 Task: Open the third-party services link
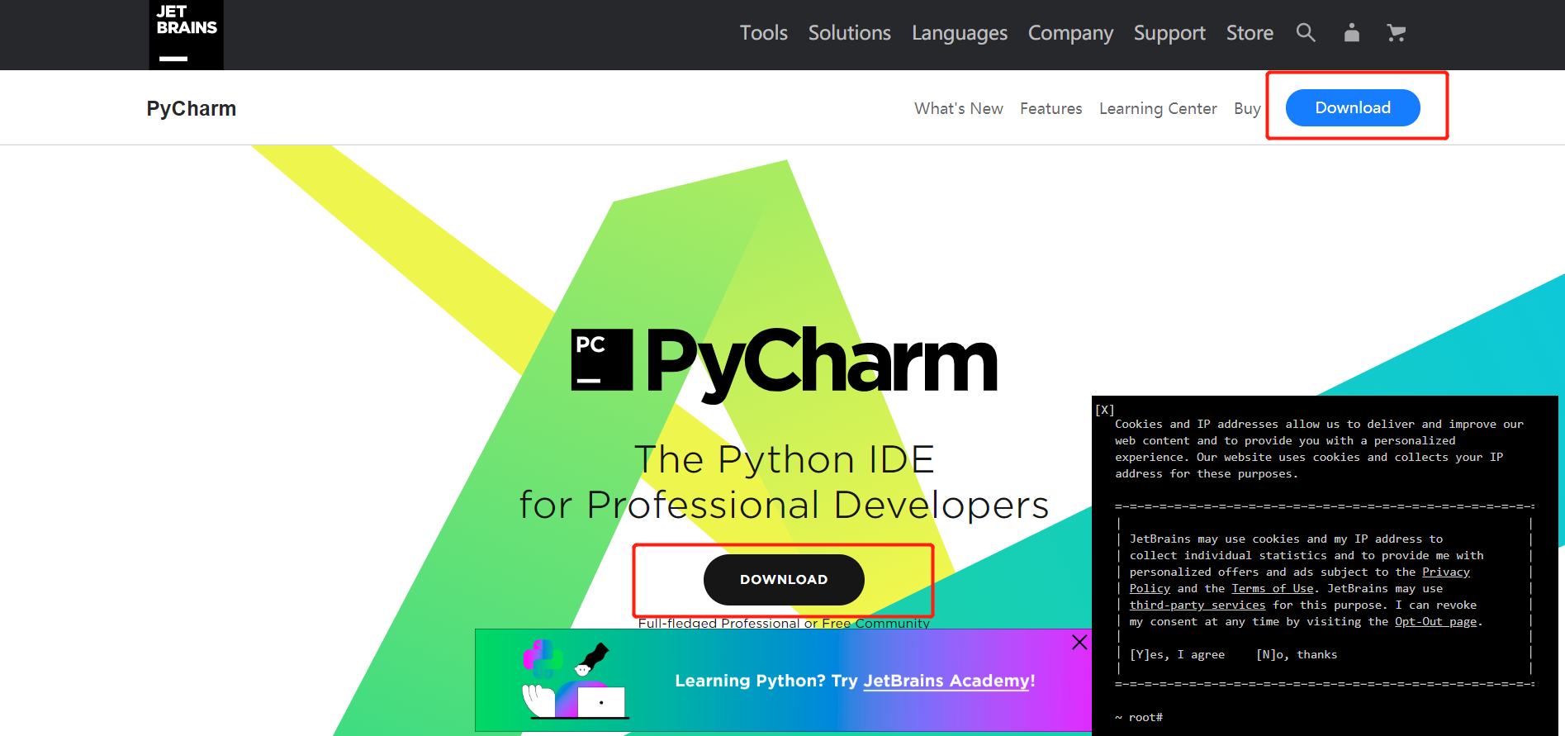(1197, 605)
